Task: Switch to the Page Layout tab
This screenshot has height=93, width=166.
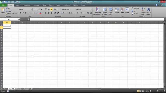Action: (x=26, y=5)
